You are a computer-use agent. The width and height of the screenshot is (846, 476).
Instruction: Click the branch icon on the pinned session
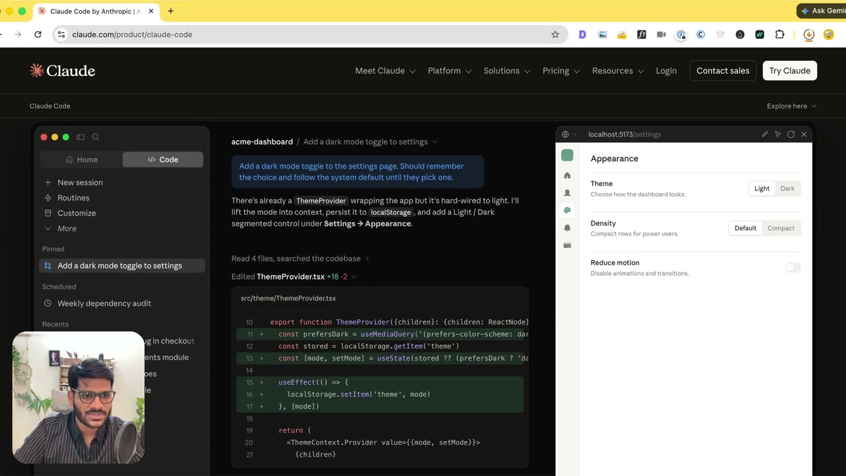click(48, 266)
